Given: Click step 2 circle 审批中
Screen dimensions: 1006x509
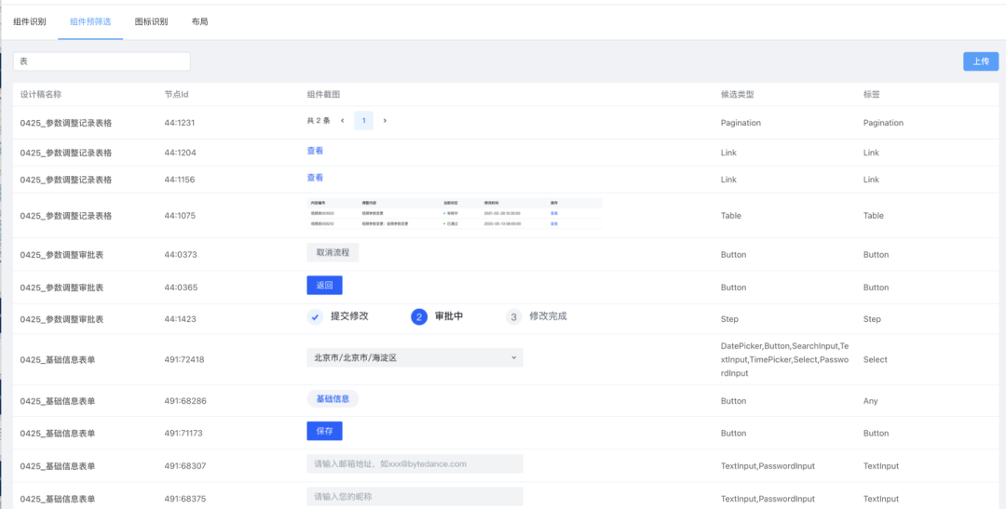Looking at the screenshot, I should coord(419,316).
